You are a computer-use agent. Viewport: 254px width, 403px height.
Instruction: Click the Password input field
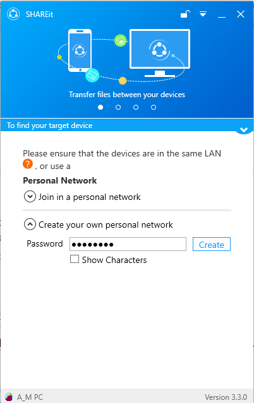[128, 244]
